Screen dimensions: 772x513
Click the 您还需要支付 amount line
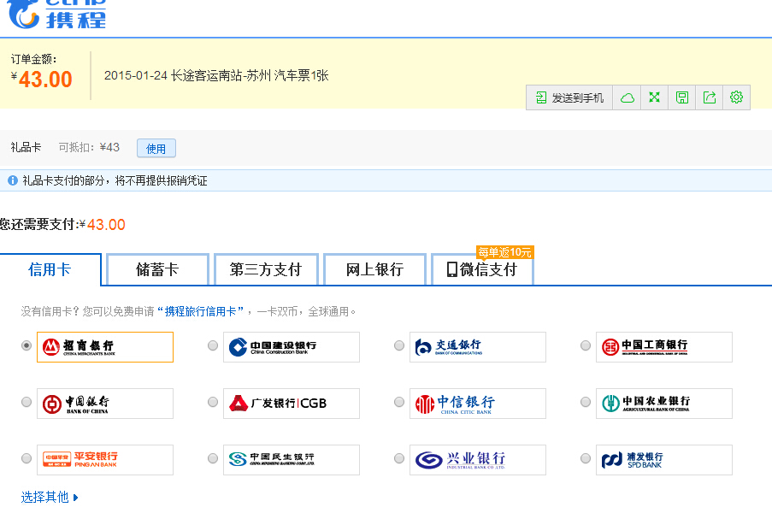coord(62,225)
